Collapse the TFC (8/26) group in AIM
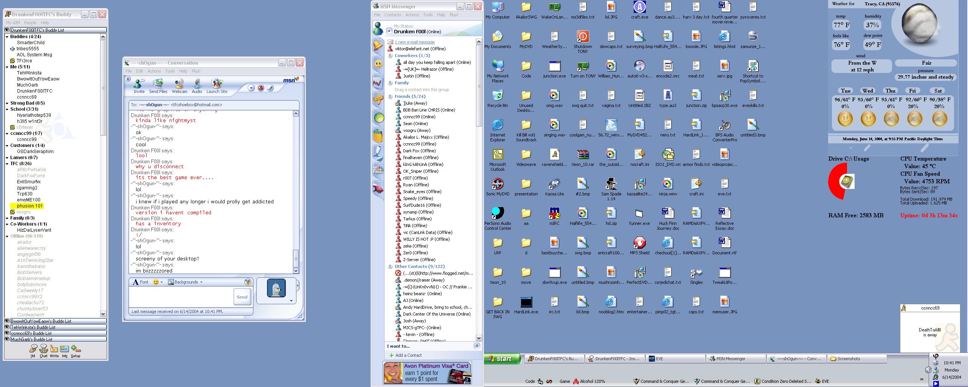The height and width of the screenshot is (387, 968). [x=7, y=164]
